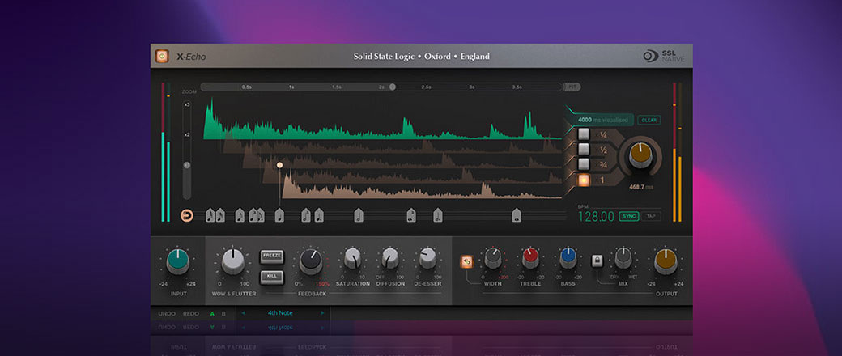The image size is (842, 356).
Task: Toggle the Mix lock padlock icon
Action: [x=597, y=261]
